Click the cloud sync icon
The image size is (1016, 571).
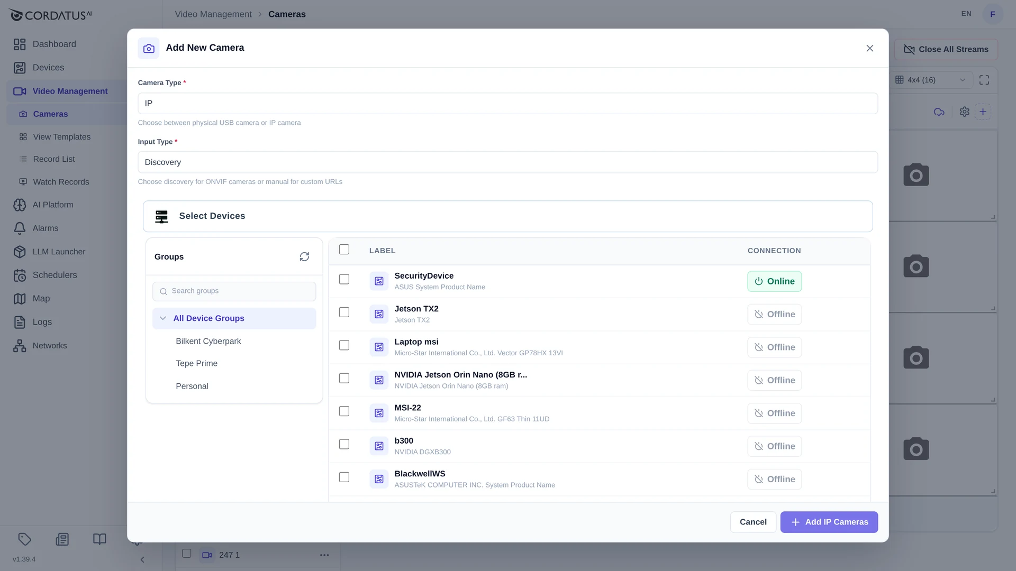pyautogui.click(x=939, y=112)
